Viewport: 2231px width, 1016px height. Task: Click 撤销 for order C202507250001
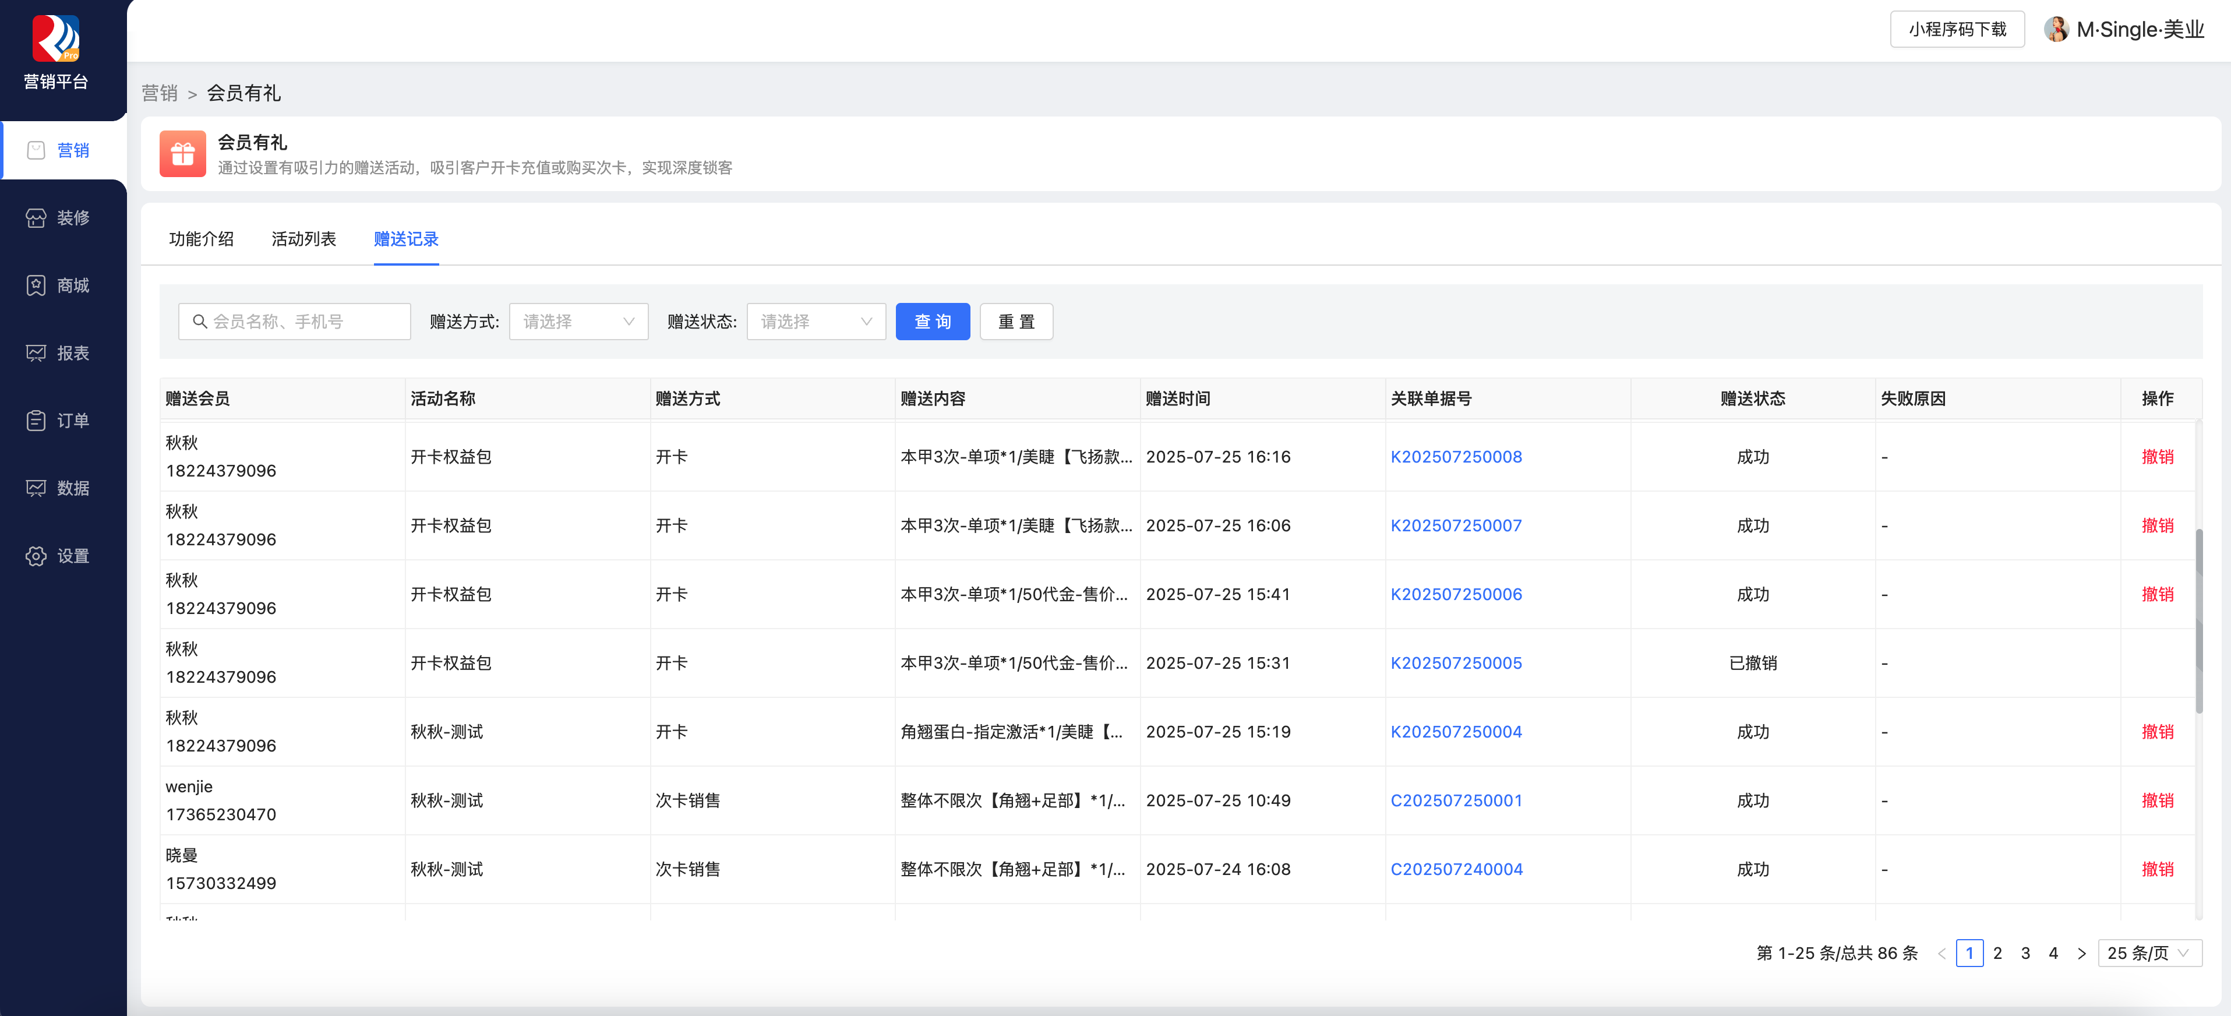click(x=2156, y=800)
